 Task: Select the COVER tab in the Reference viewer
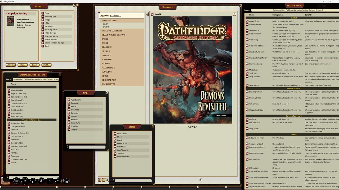[158, 14]
